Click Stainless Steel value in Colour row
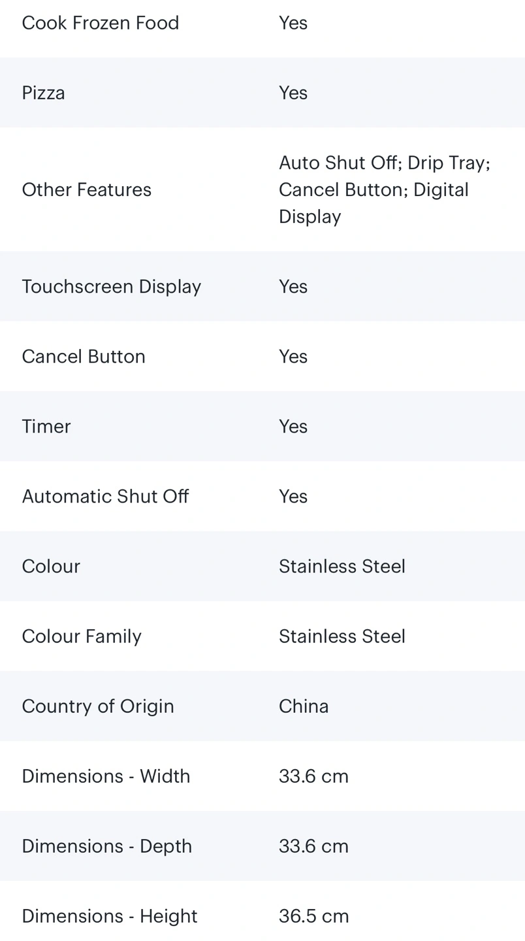Screen dimensions: 525x941 click(x=342, y=566)
